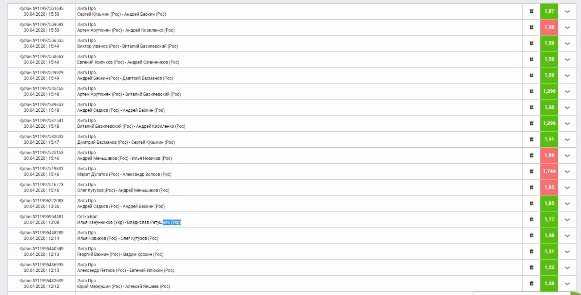Screen dimensions: 581x295
Task: Remove coupon №11997556555 using trash icon
Action: (531, 43)
